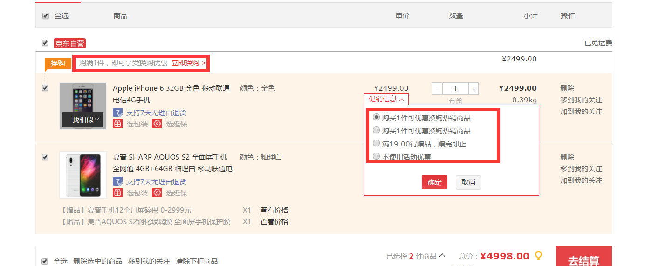Click the ¥4998.00 total price
This screenshot has width=659, height=266.
pyautogui.click(x=505, y=256)
